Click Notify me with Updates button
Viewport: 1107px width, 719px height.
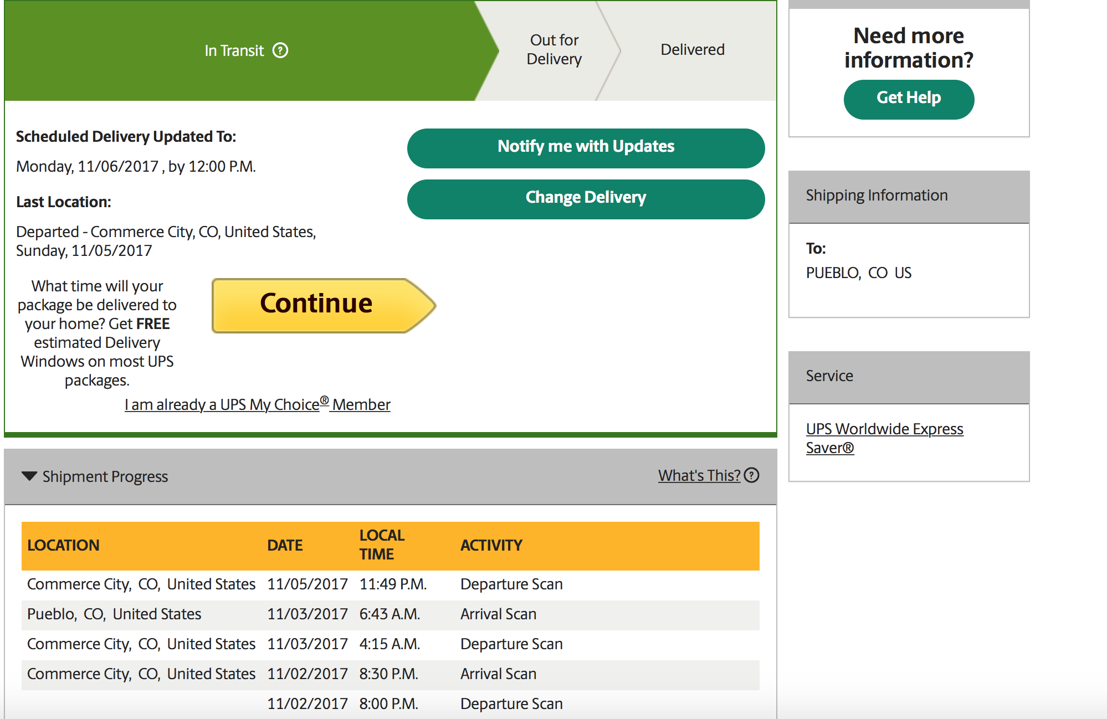point(586,148)
